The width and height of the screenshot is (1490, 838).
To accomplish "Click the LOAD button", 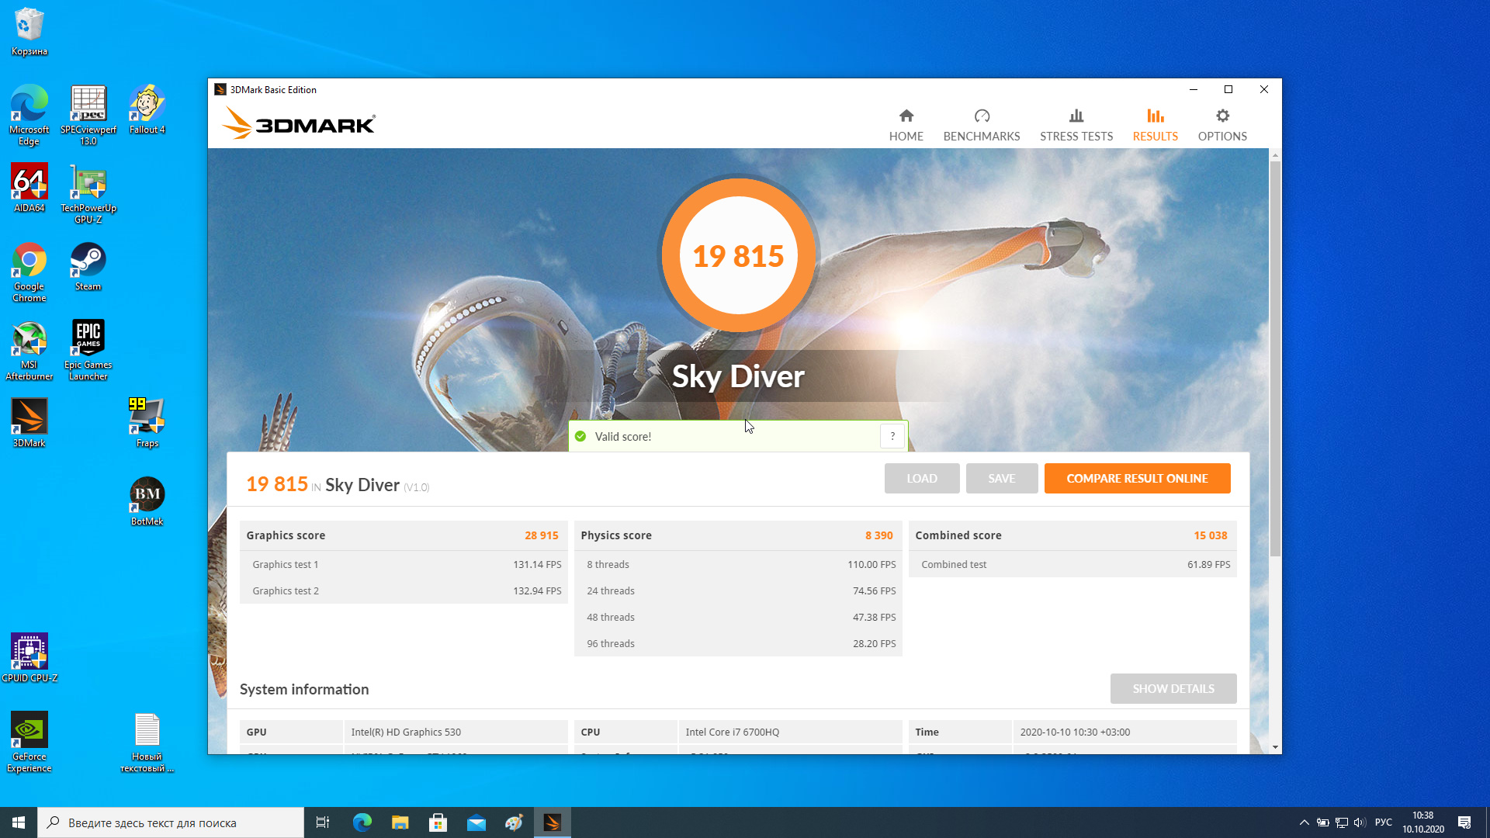I will (922, 478).
